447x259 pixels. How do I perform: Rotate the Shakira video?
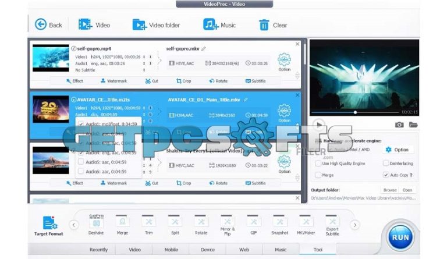tap(218, 183)
